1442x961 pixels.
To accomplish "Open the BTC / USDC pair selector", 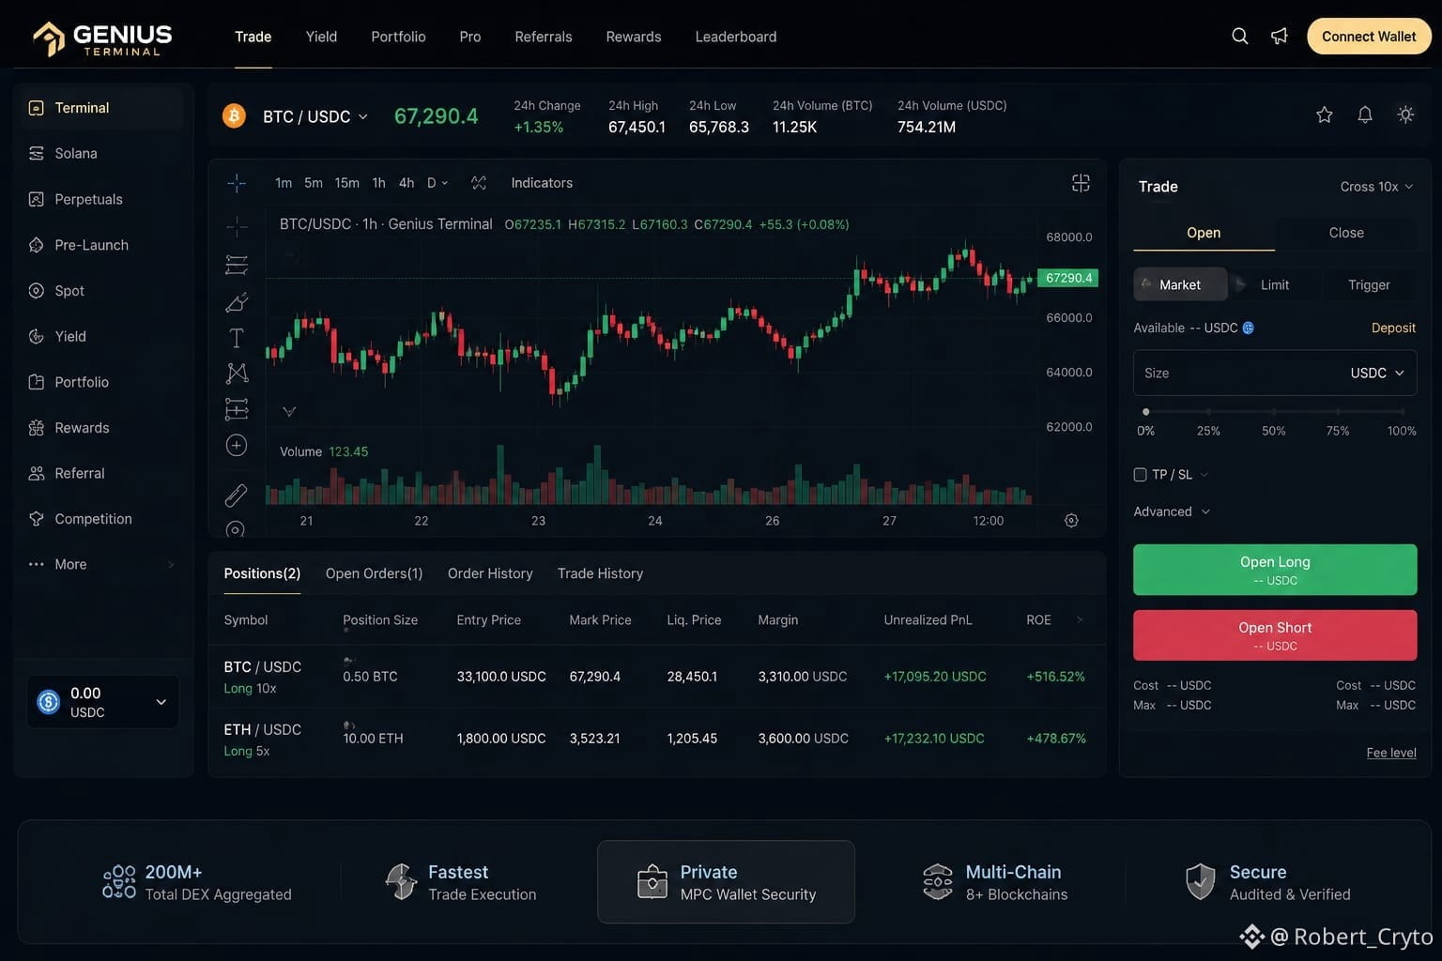I will (315, 116).
